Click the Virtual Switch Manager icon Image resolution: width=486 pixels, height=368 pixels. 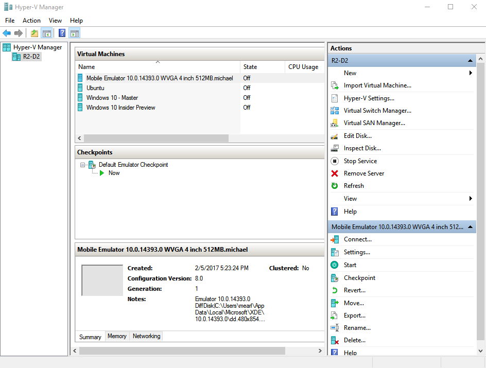(335, 111)
